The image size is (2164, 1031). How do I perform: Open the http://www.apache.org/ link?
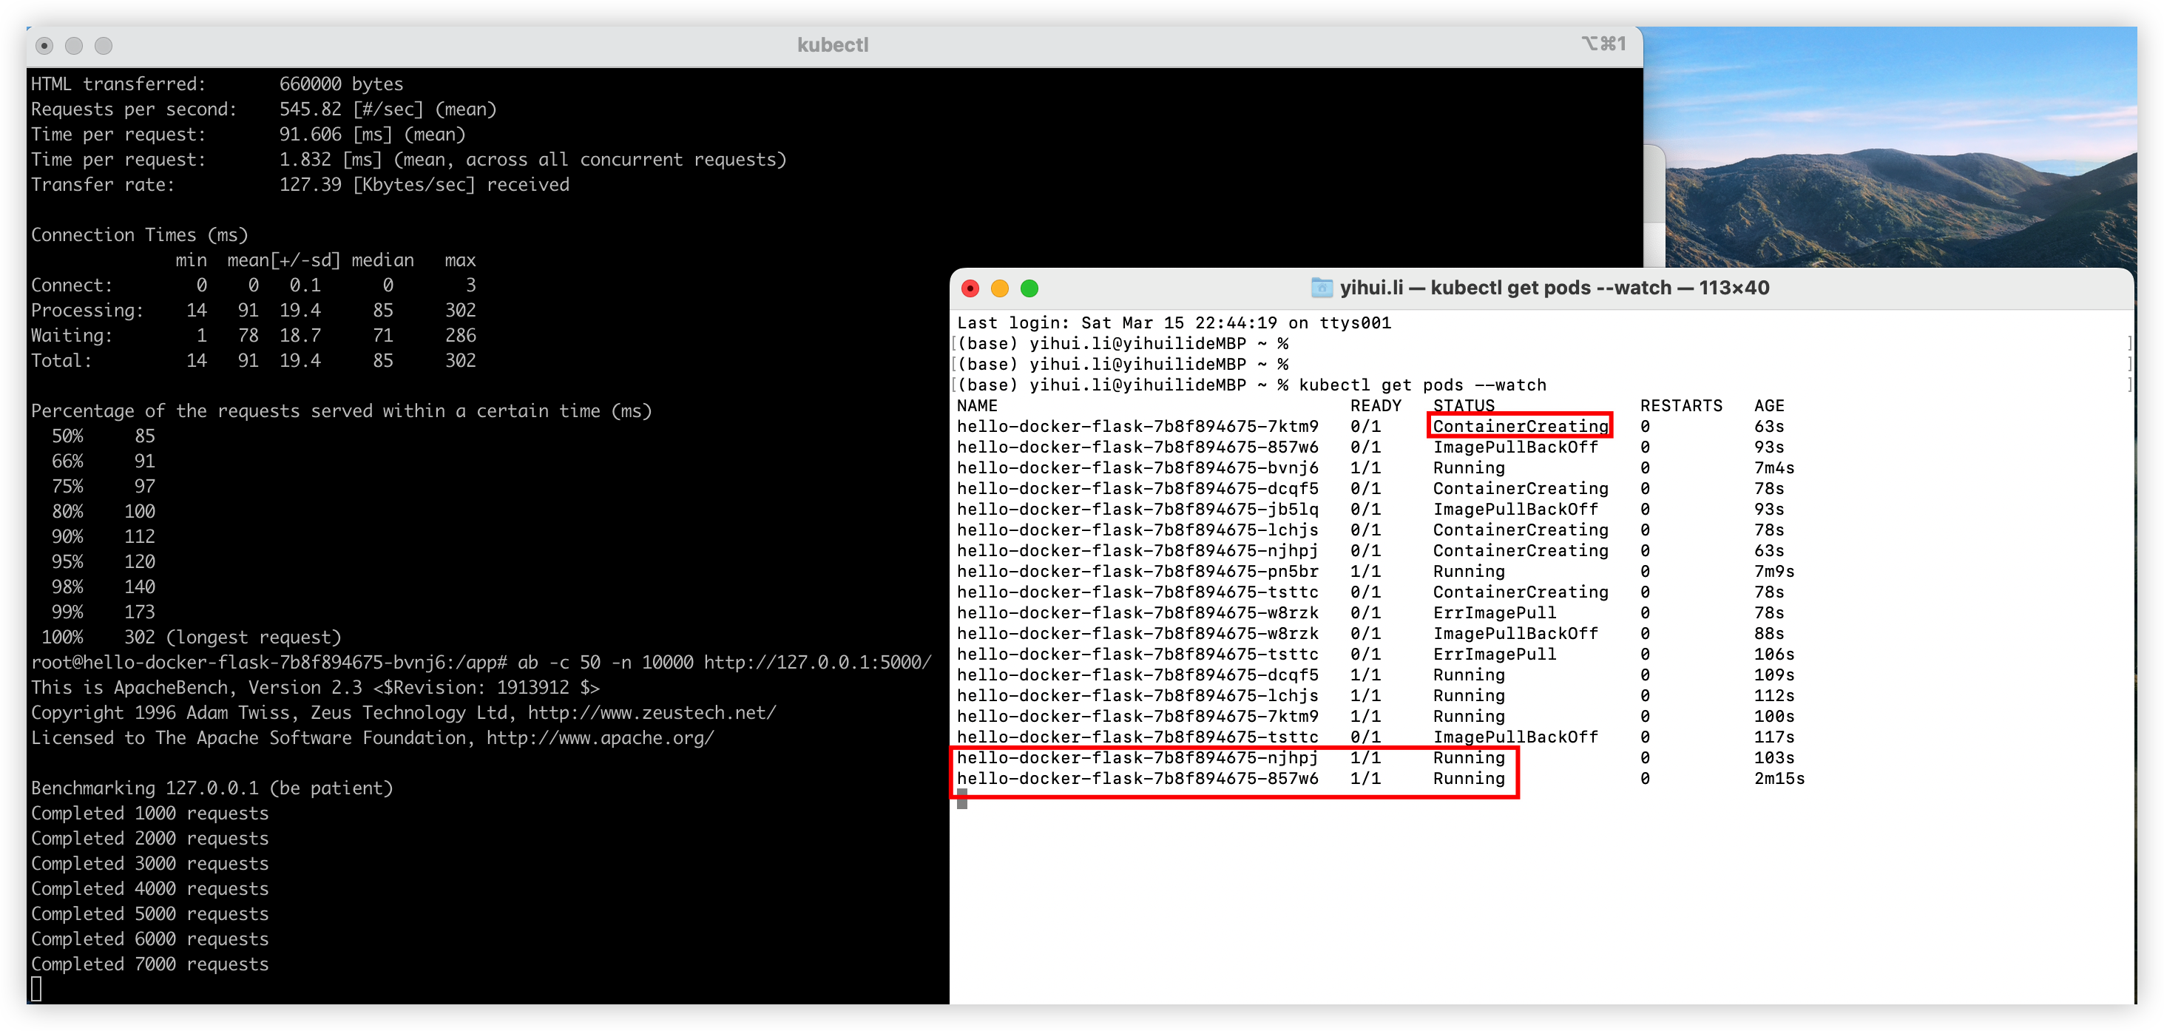[600, 737]
